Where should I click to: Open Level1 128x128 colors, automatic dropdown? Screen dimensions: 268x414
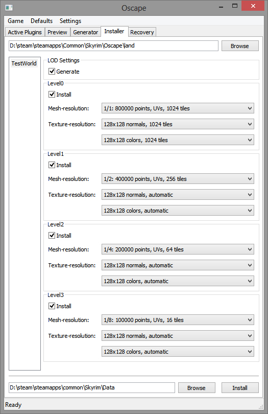pyautogui.click(x=178, y=211)
